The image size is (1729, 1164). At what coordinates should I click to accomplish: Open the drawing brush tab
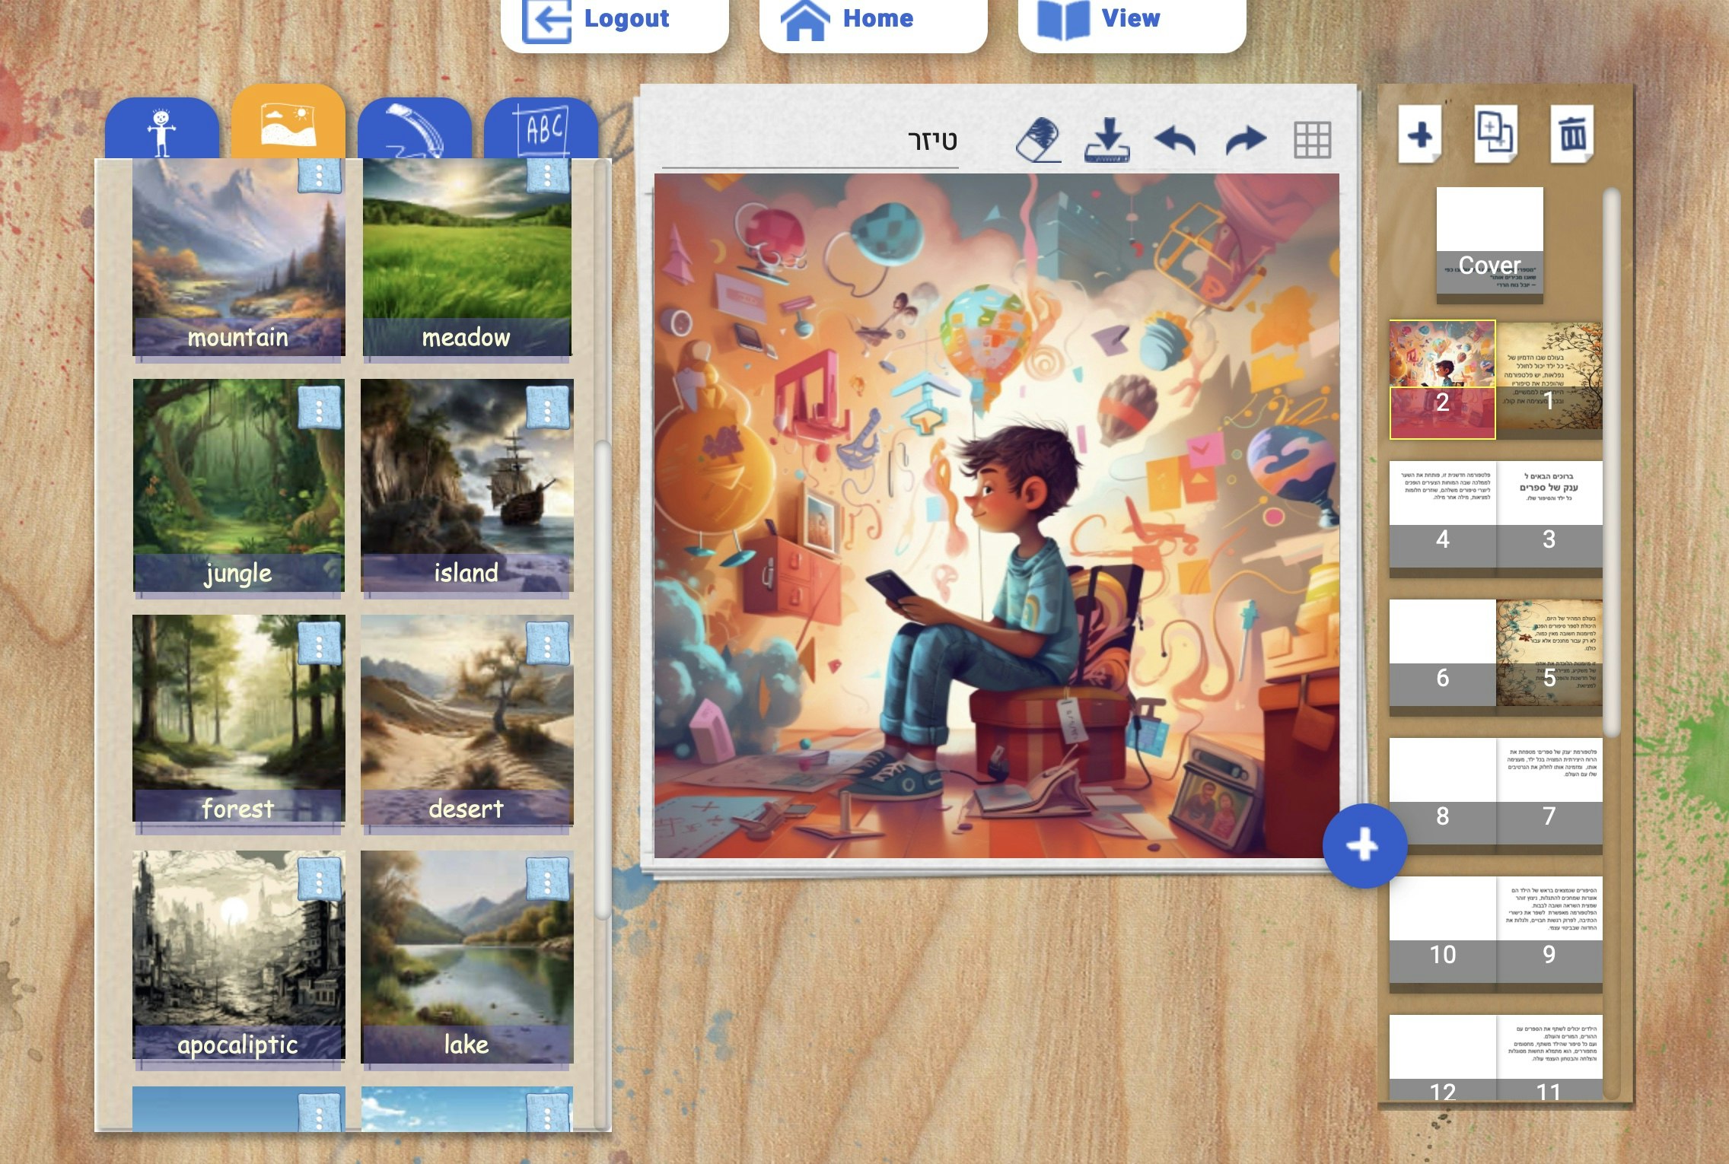point(415,129)
